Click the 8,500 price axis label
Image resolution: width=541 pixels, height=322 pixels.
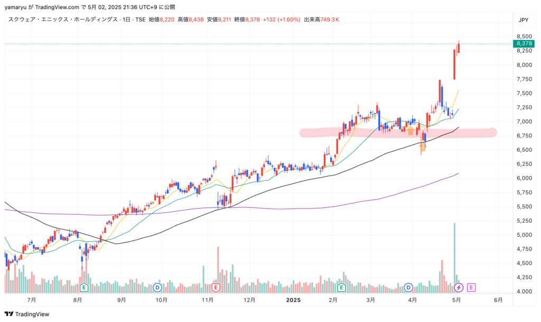pyautogui.click(x=524, y=36)
